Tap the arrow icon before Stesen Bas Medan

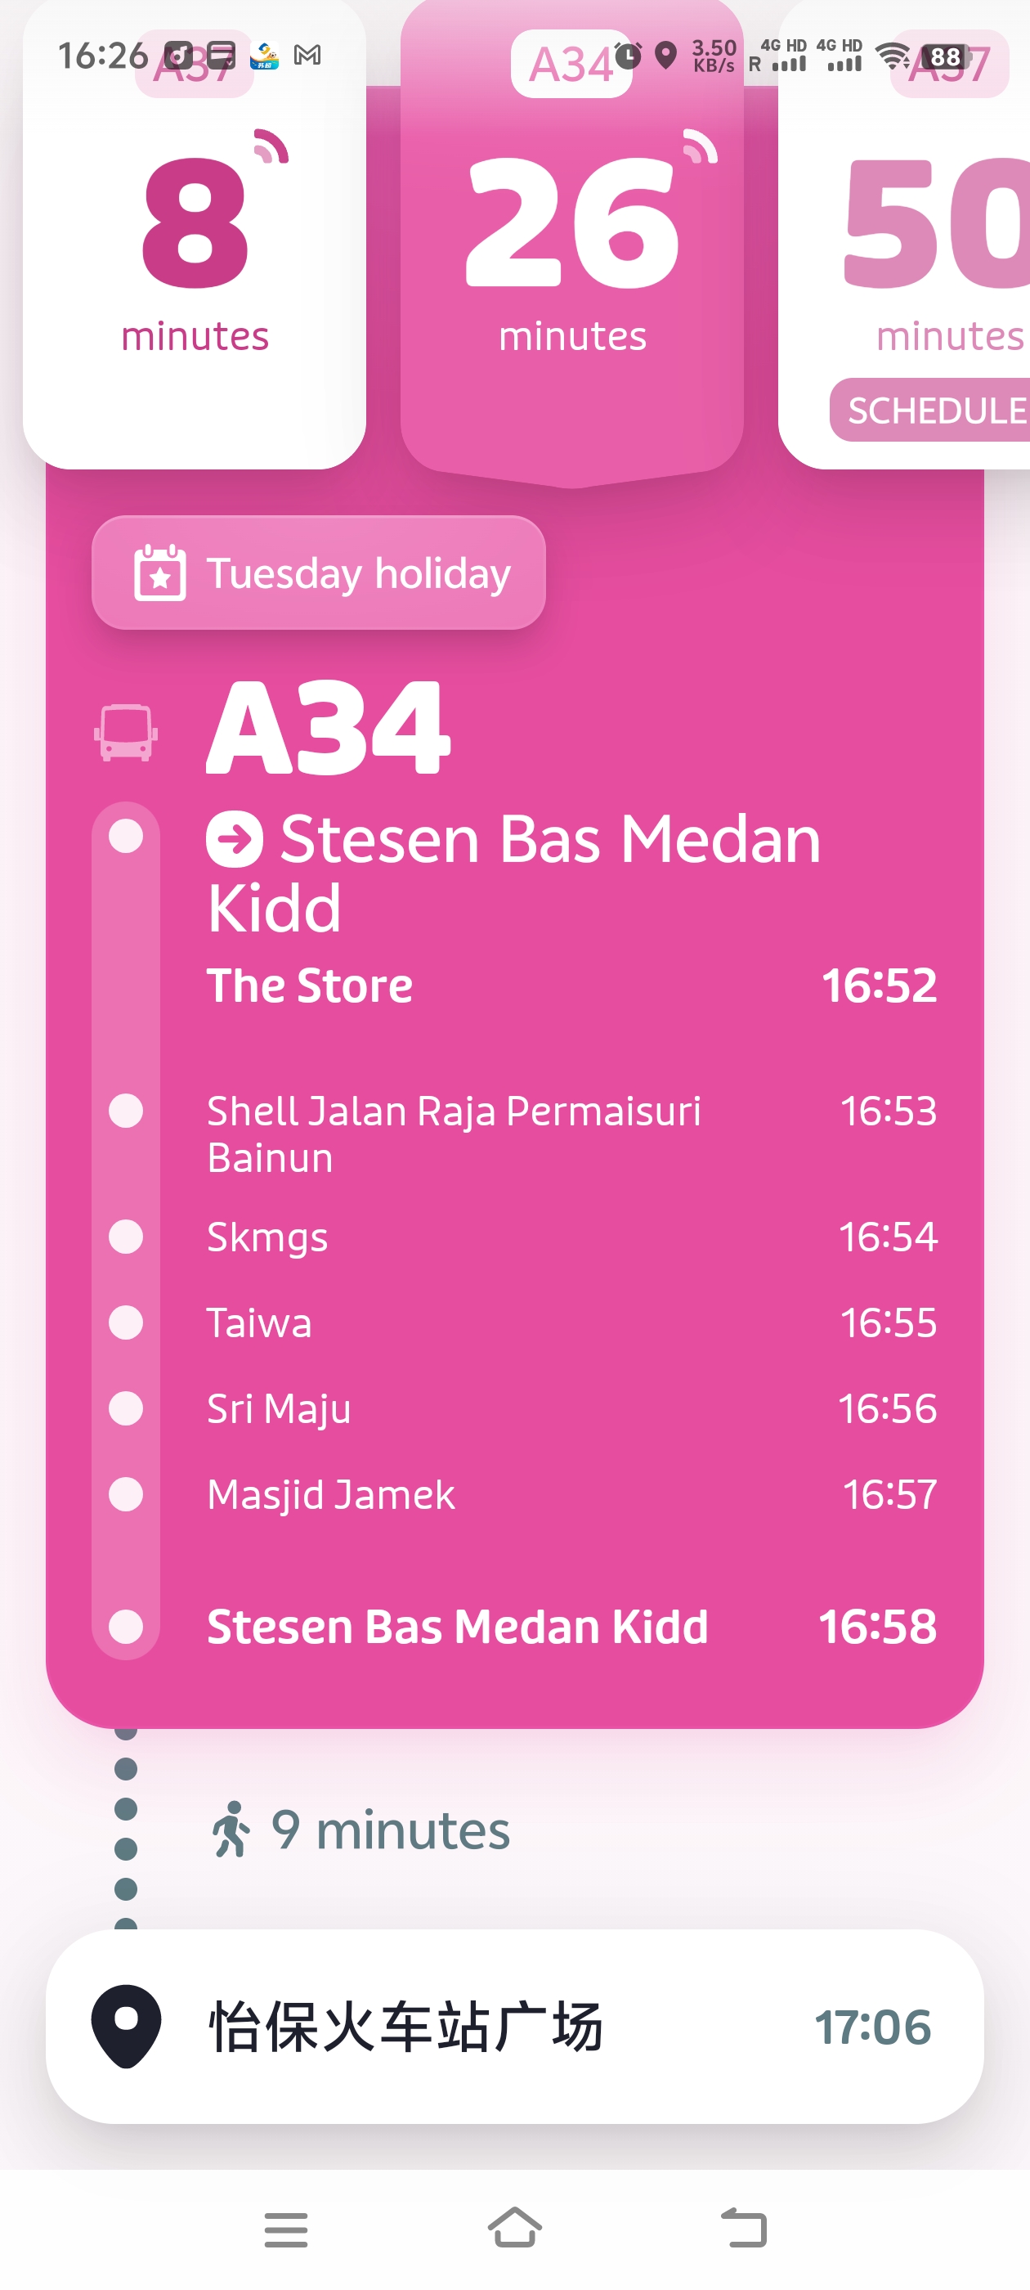[x=235, y=839]
